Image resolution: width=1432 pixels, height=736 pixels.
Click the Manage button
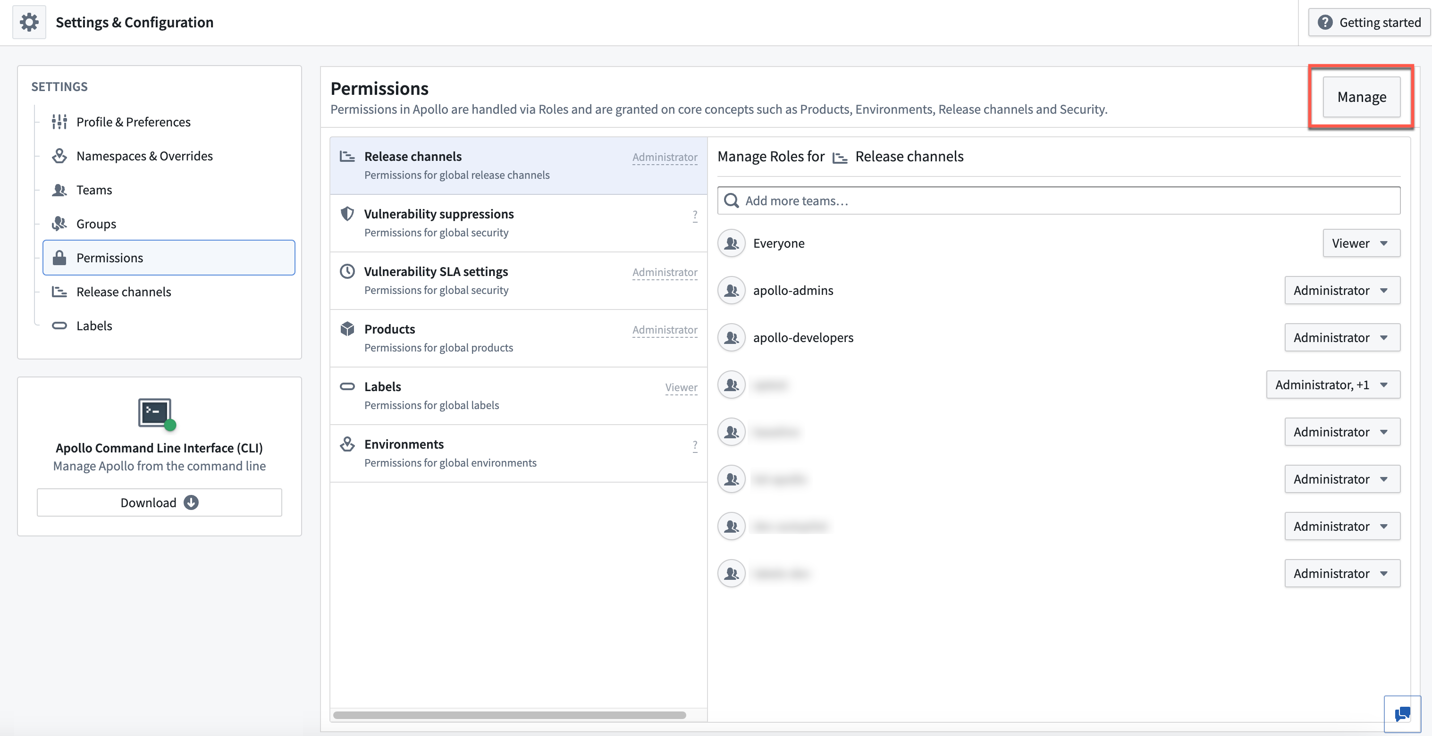(1361, 97)
